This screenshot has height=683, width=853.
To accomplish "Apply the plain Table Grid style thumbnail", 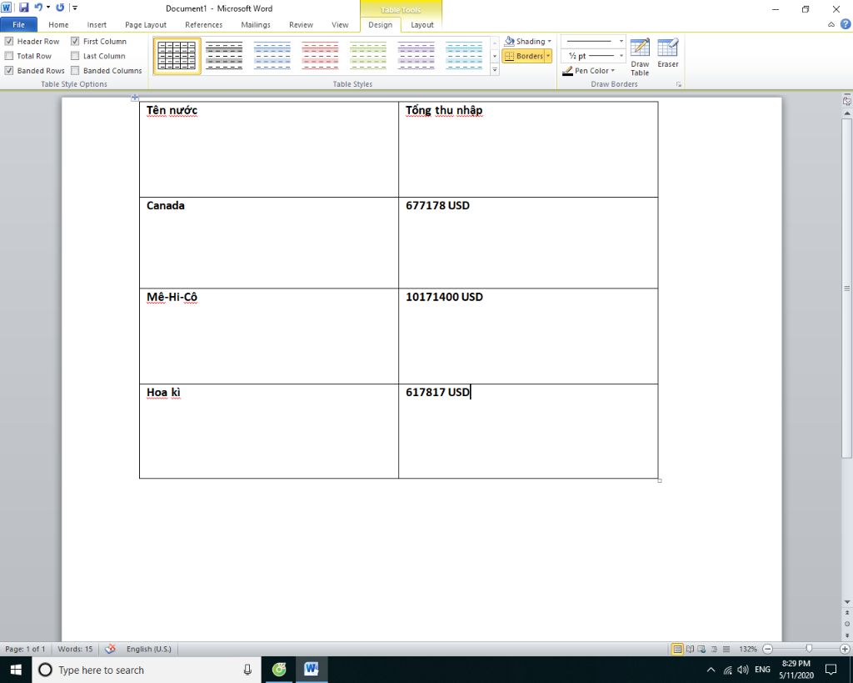I will pyautogui.click(x=177, y=56).
